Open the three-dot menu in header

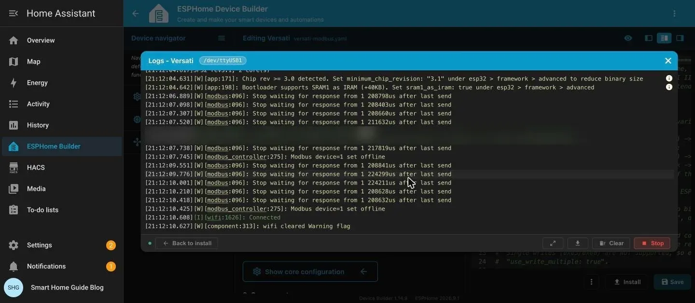[x=675, y=13]
